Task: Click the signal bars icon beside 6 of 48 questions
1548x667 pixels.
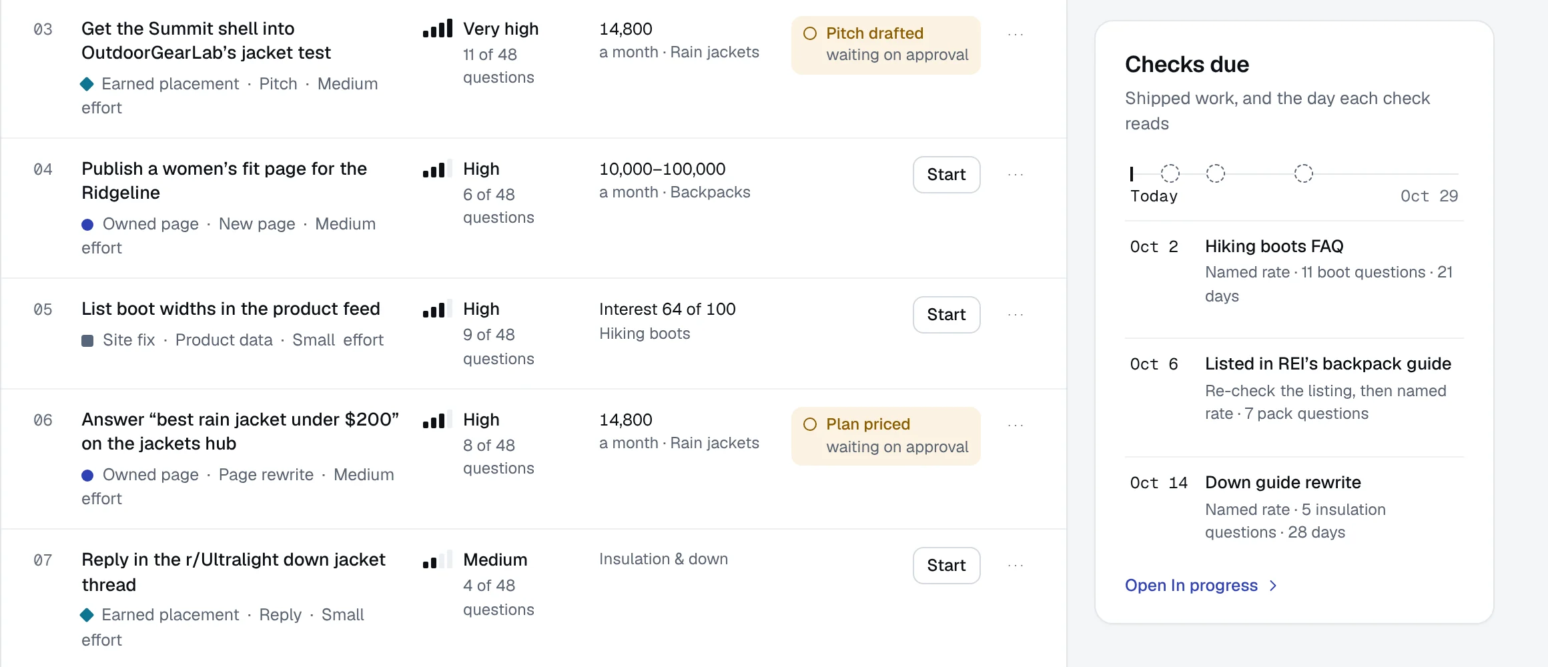Action: tap(438, 169)
